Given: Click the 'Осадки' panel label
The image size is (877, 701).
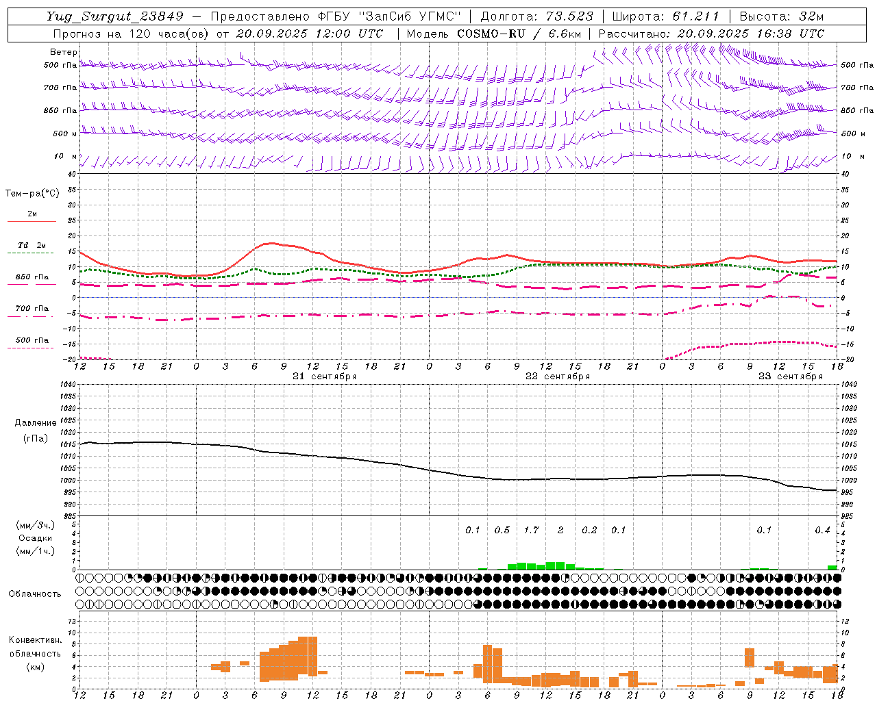Looking at the screenshot, I should tap(36, 538).
